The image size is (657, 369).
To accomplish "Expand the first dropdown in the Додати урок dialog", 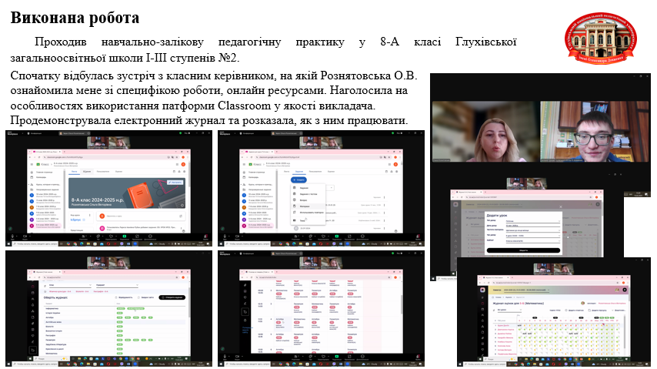I will click(532, 221).
